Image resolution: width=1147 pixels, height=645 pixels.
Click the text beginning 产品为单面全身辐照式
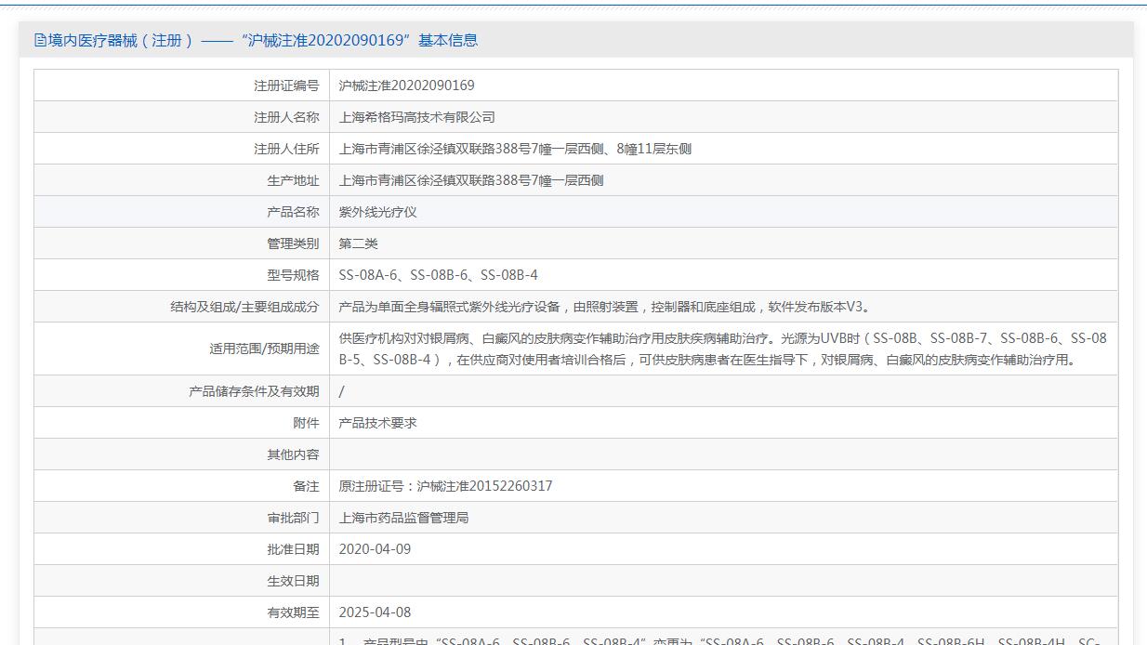click(605, 307)
